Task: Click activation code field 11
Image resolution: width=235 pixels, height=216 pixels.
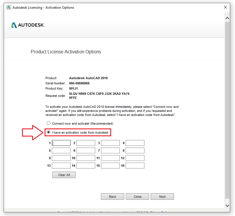Action: pos(110,158)
